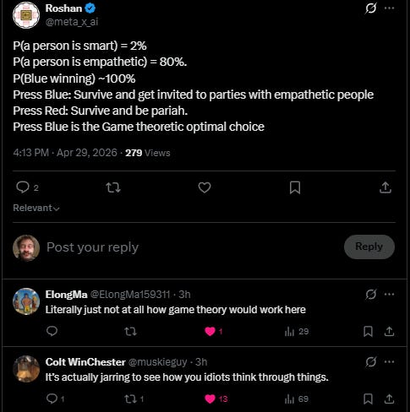Screen dimensions: 410x412
Task: View analytics for ElongMa's reply showing 29
Action: click(x=297, y=332)
